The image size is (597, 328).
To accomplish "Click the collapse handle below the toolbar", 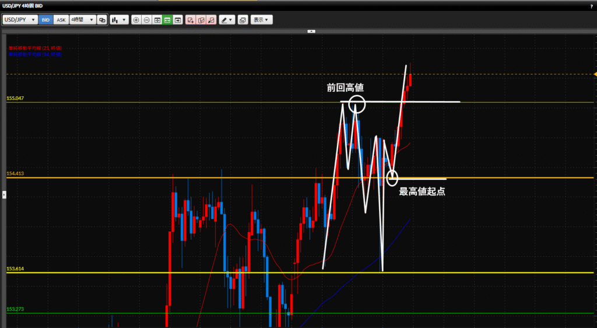I will (311, 31).
